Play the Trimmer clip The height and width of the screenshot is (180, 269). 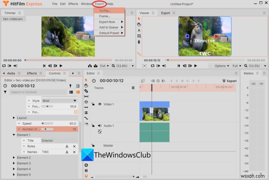pos(61,66)
